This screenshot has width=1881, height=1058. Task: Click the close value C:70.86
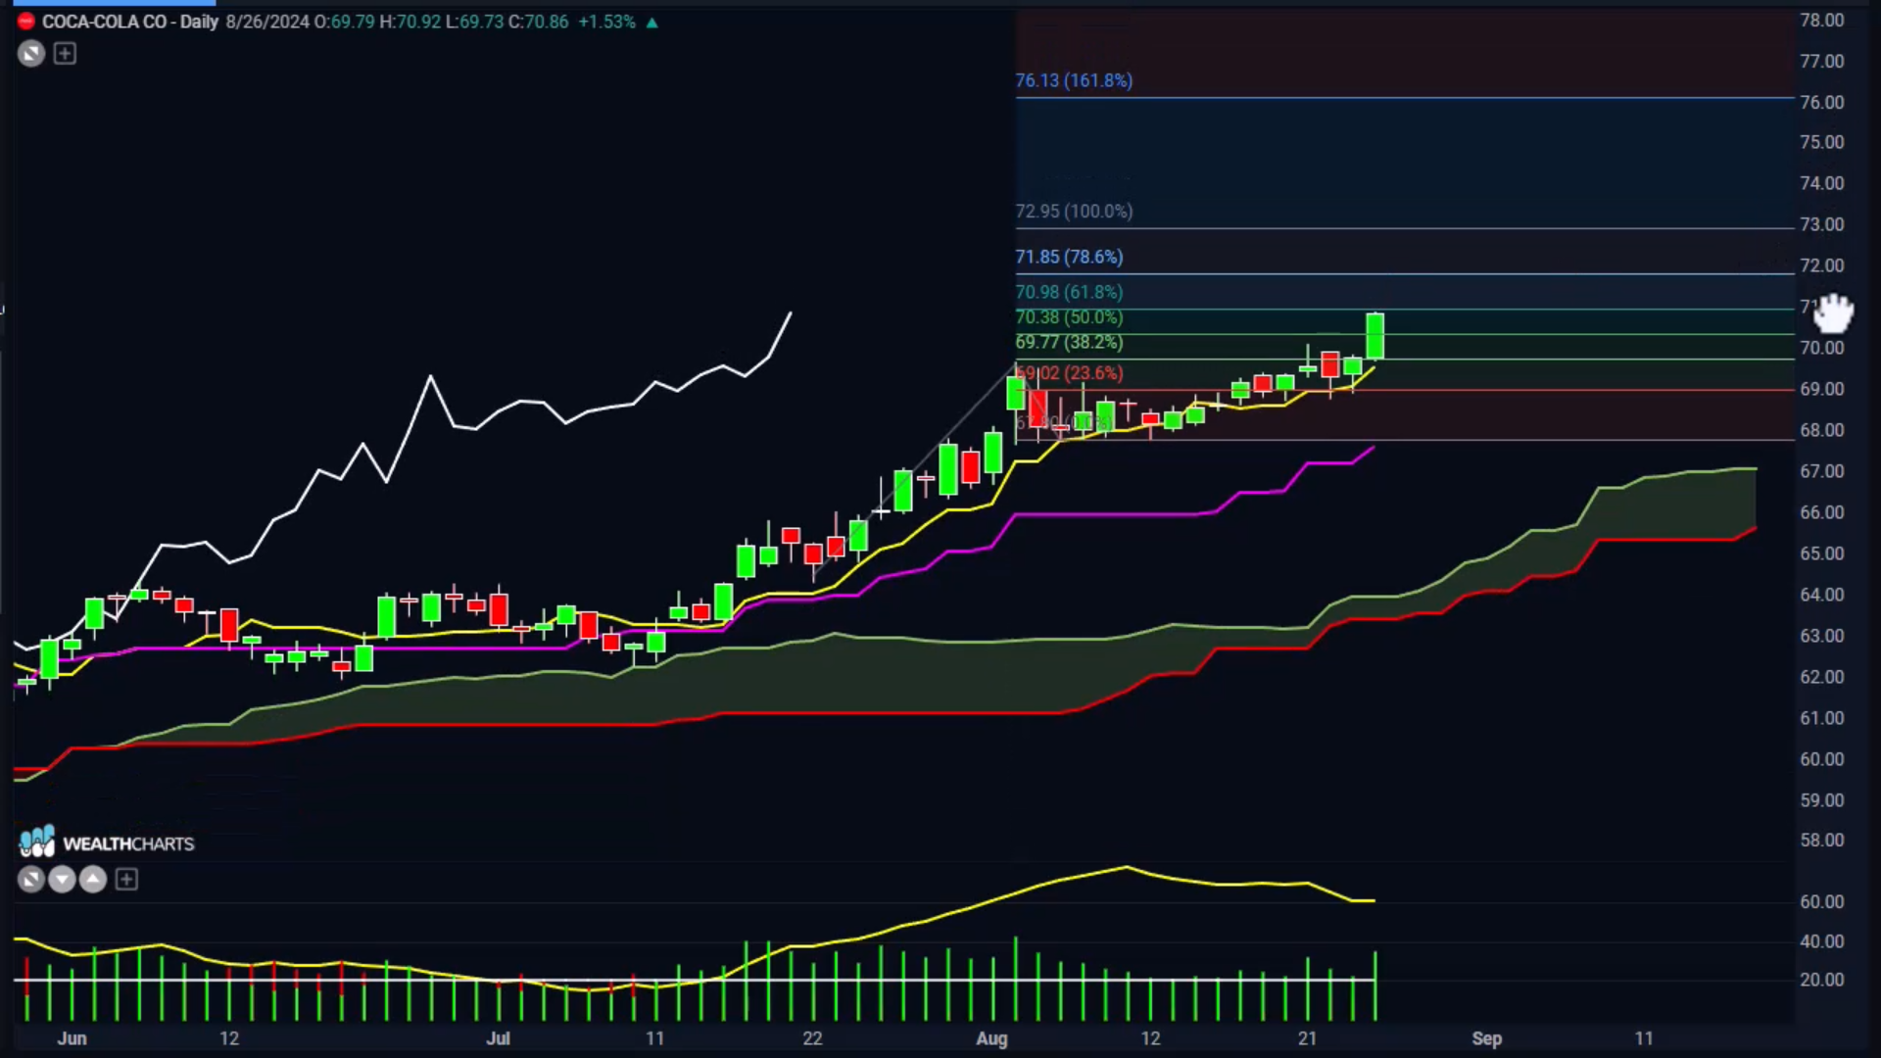[x=539, y=22]
